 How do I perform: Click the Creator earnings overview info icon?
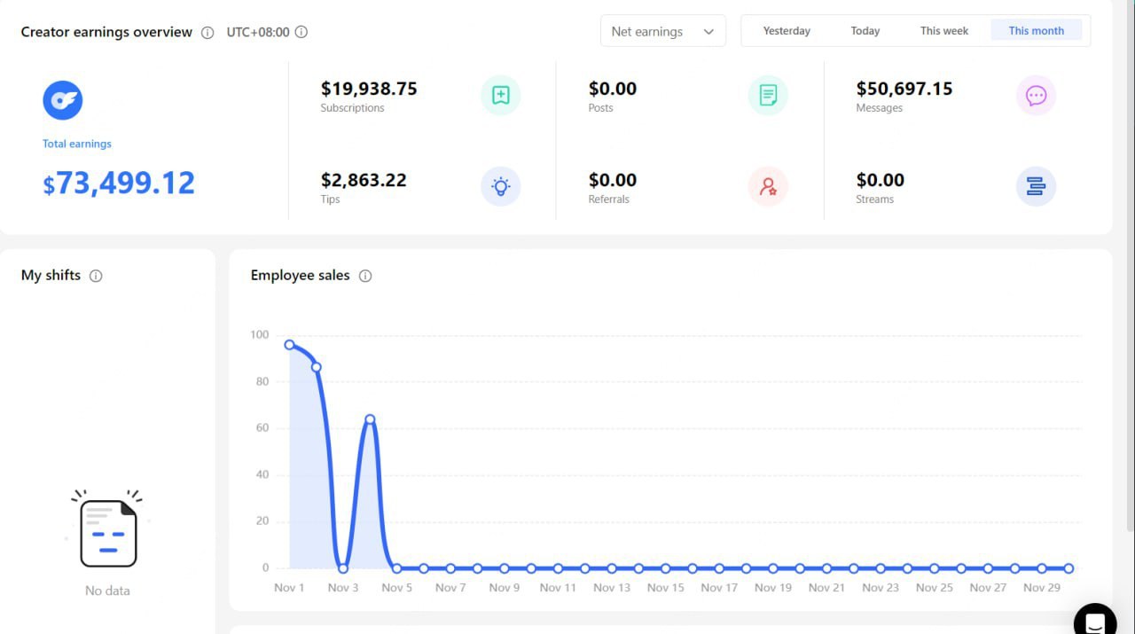(x=207, y=32)
